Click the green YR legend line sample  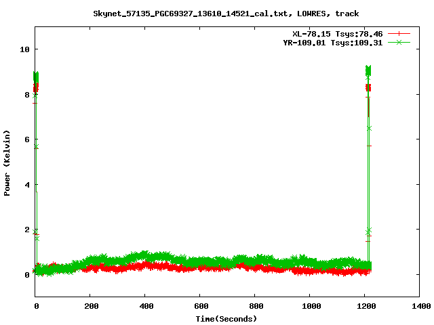[x=399, y=43]
